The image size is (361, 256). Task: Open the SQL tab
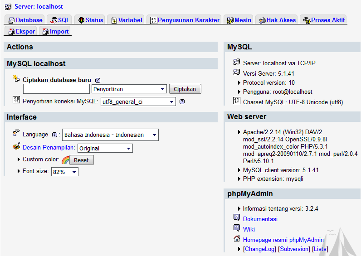pos(60,20)
